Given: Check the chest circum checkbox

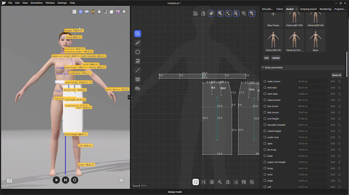Looking at the screenshot, I should click(x=265, y=100).
